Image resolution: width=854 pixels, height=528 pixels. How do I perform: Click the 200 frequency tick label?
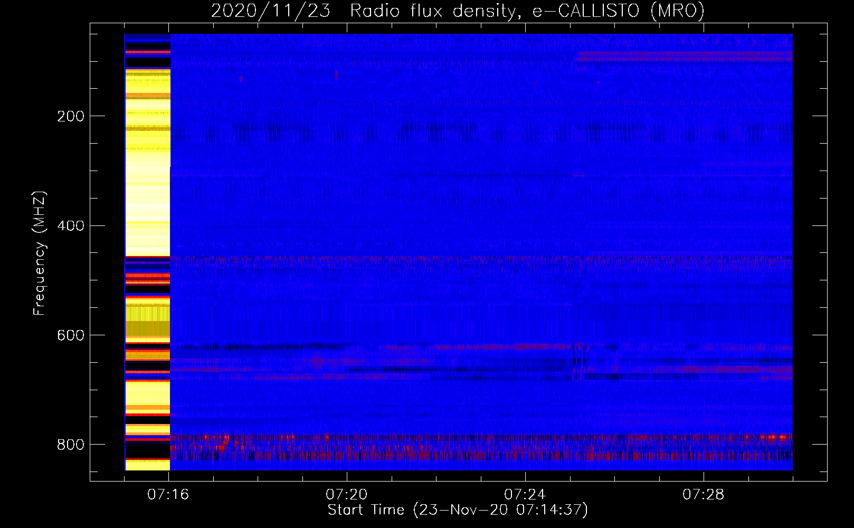(x=71, y=116)
